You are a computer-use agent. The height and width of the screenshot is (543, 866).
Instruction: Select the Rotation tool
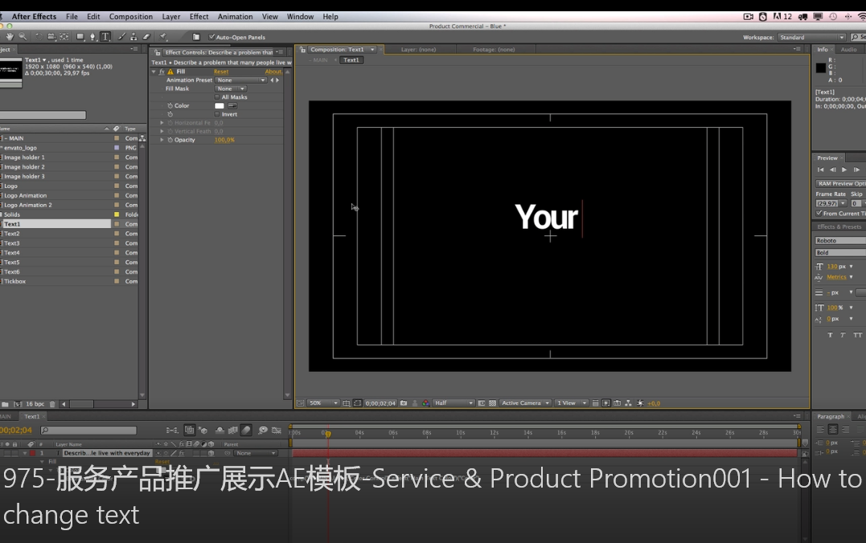click(x=38, y=36)
